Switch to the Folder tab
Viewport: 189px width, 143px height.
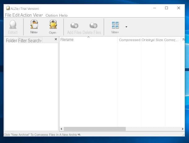pos(11,40)
